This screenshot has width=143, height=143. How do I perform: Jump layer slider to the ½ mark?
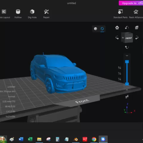click(x=119, y=73)
